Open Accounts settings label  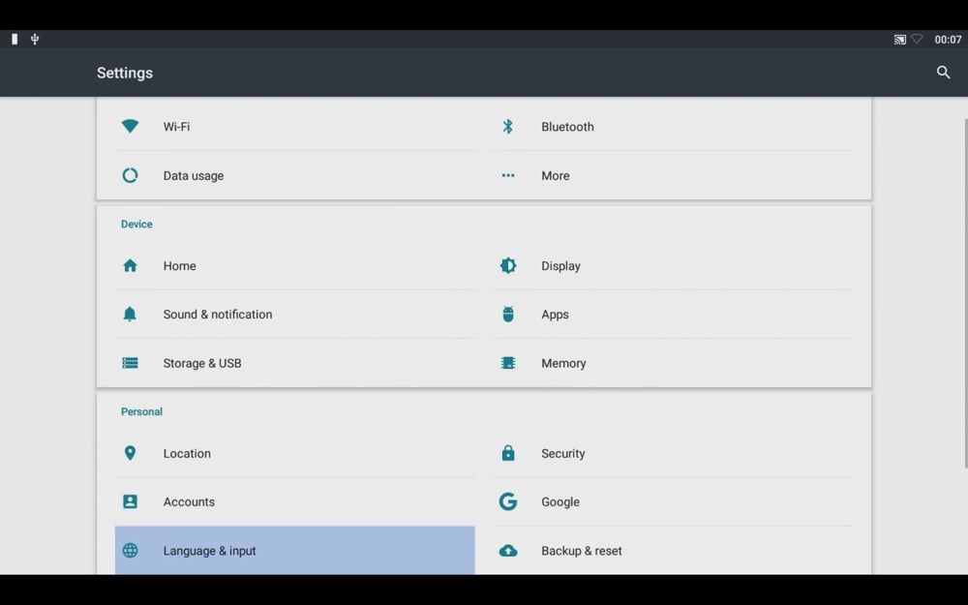189,501
